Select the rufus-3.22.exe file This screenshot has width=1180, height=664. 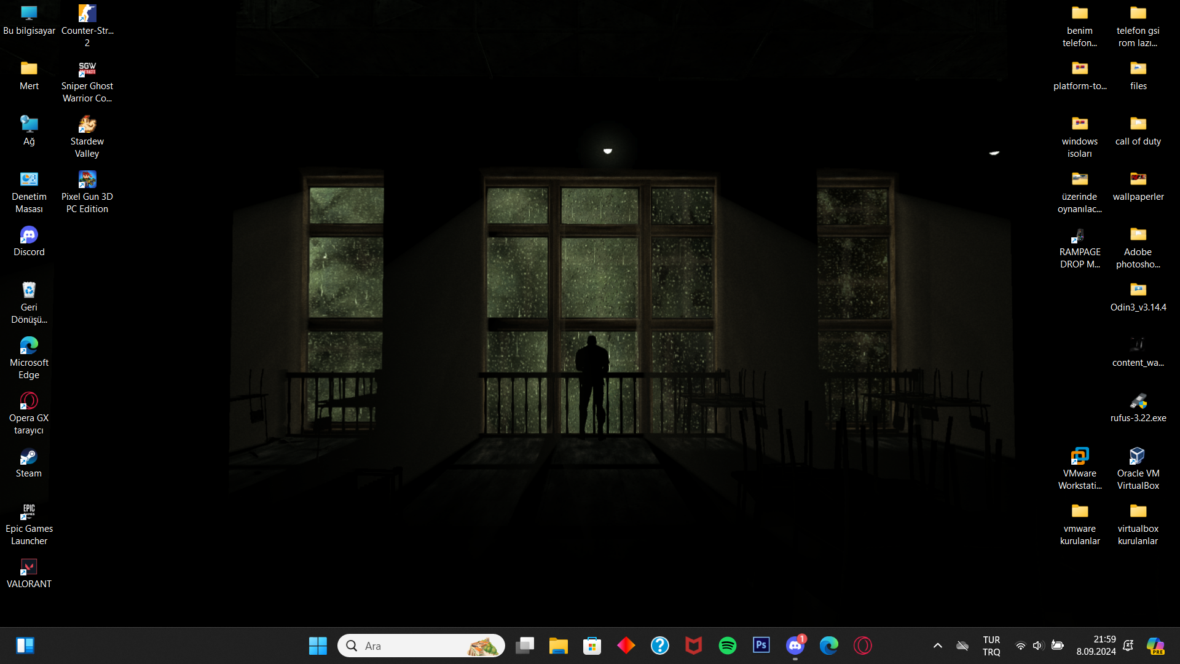1138,408
